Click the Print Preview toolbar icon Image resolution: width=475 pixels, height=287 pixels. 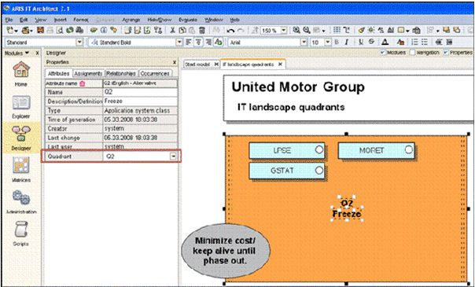pyautogui.click(x=61, y=31)
